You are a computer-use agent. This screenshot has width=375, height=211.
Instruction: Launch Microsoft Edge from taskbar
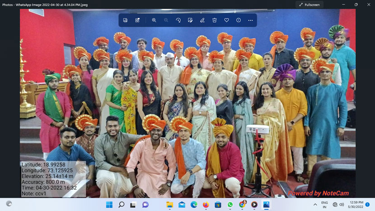(x=194, y=205)
